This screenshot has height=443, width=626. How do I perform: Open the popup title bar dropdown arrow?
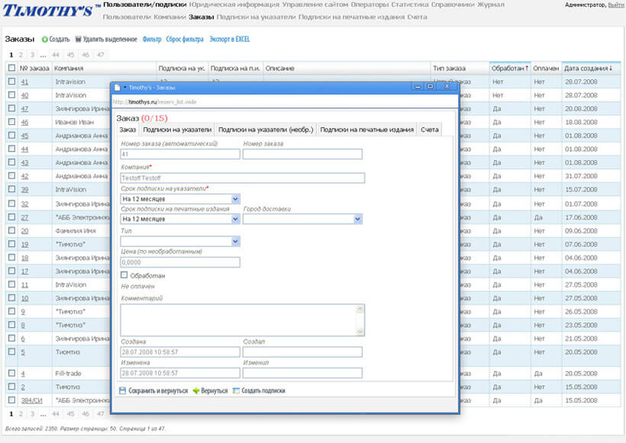125,88
